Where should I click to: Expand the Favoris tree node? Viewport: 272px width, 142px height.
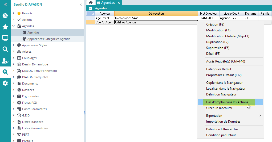coord(13,13)
